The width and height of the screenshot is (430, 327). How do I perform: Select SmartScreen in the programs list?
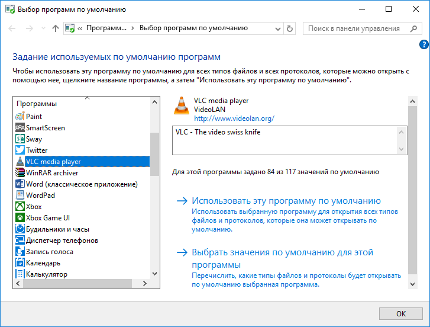(x=46, y=128)
